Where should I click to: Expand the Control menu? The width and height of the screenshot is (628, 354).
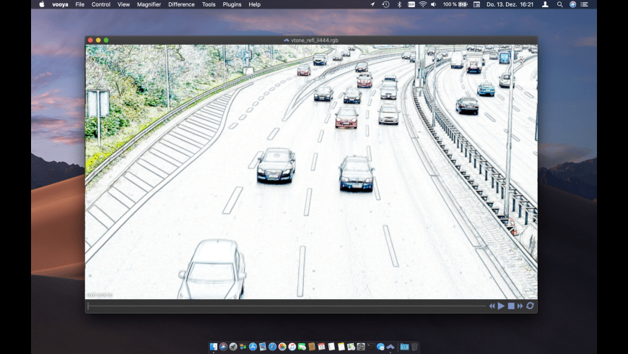(101, 4)
